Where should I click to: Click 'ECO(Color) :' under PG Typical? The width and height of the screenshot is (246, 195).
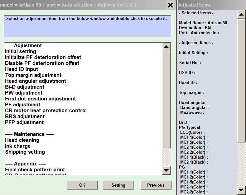tap(193, 132)
